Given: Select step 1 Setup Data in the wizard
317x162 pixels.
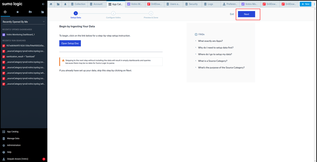Looking at the screenshot, I should pyautogui.click(x=76, y=15).
